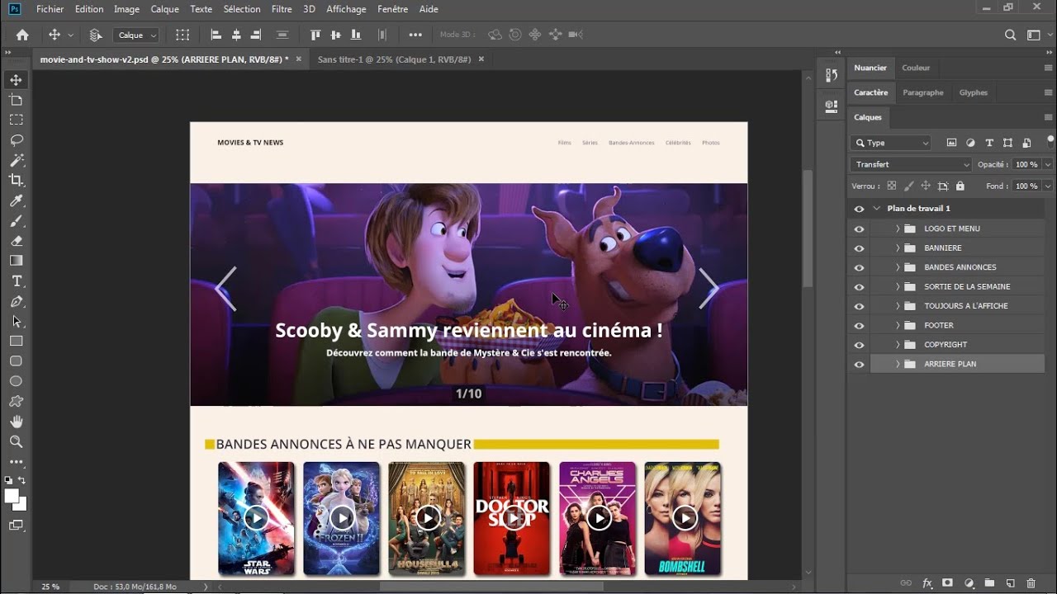
Task: Select the Artboard tool
Action: 16,100
